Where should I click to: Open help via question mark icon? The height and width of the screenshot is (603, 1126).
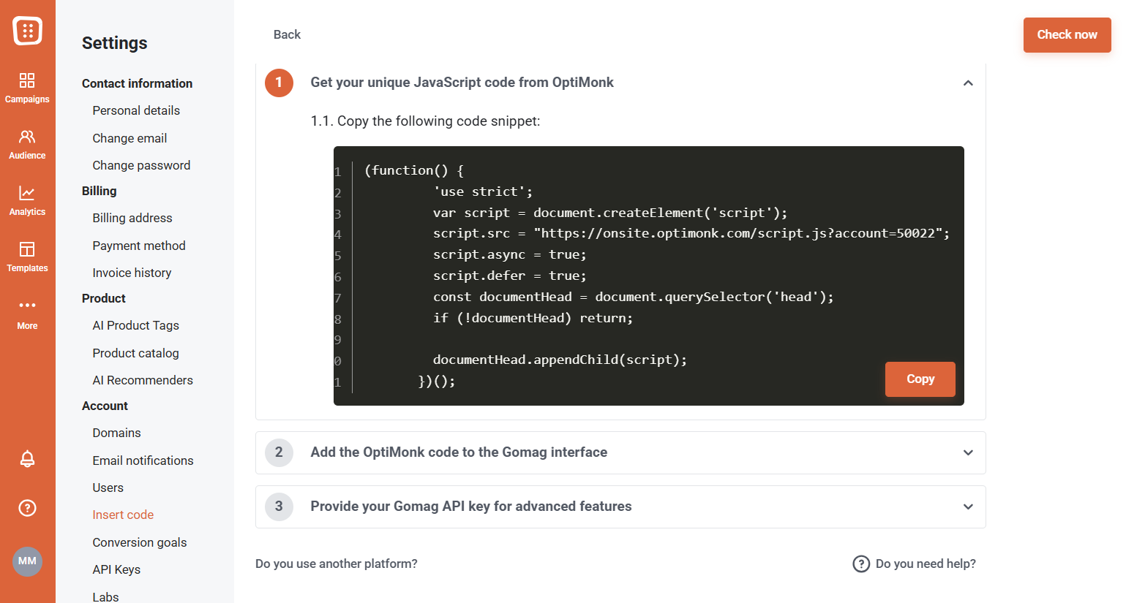click(x=27, y=508)
